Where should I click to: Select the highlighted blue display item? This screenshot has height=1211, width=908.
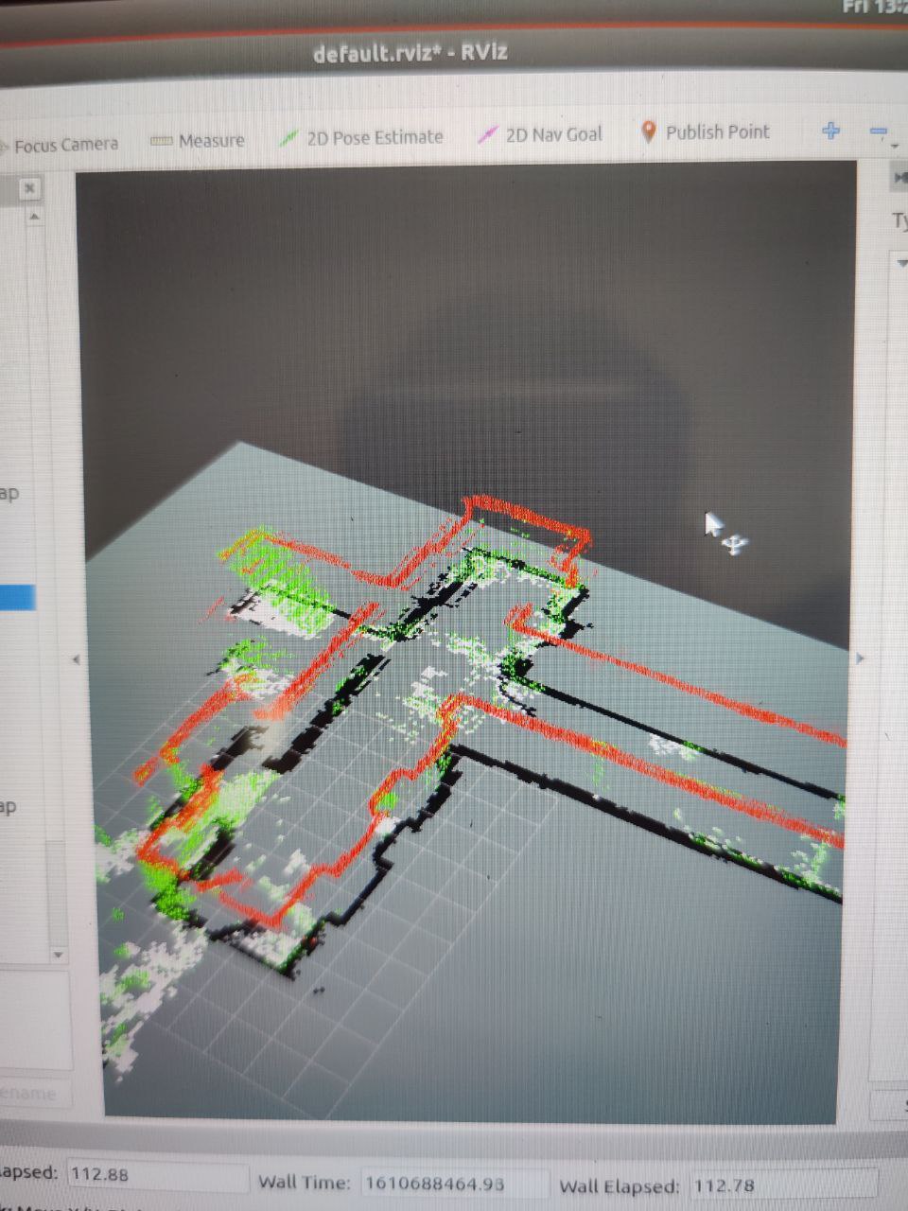(x=17, y=597)
